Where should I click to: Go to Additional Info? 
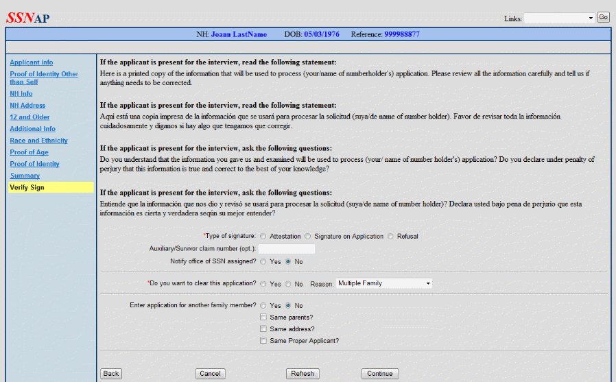pos(33,129)
